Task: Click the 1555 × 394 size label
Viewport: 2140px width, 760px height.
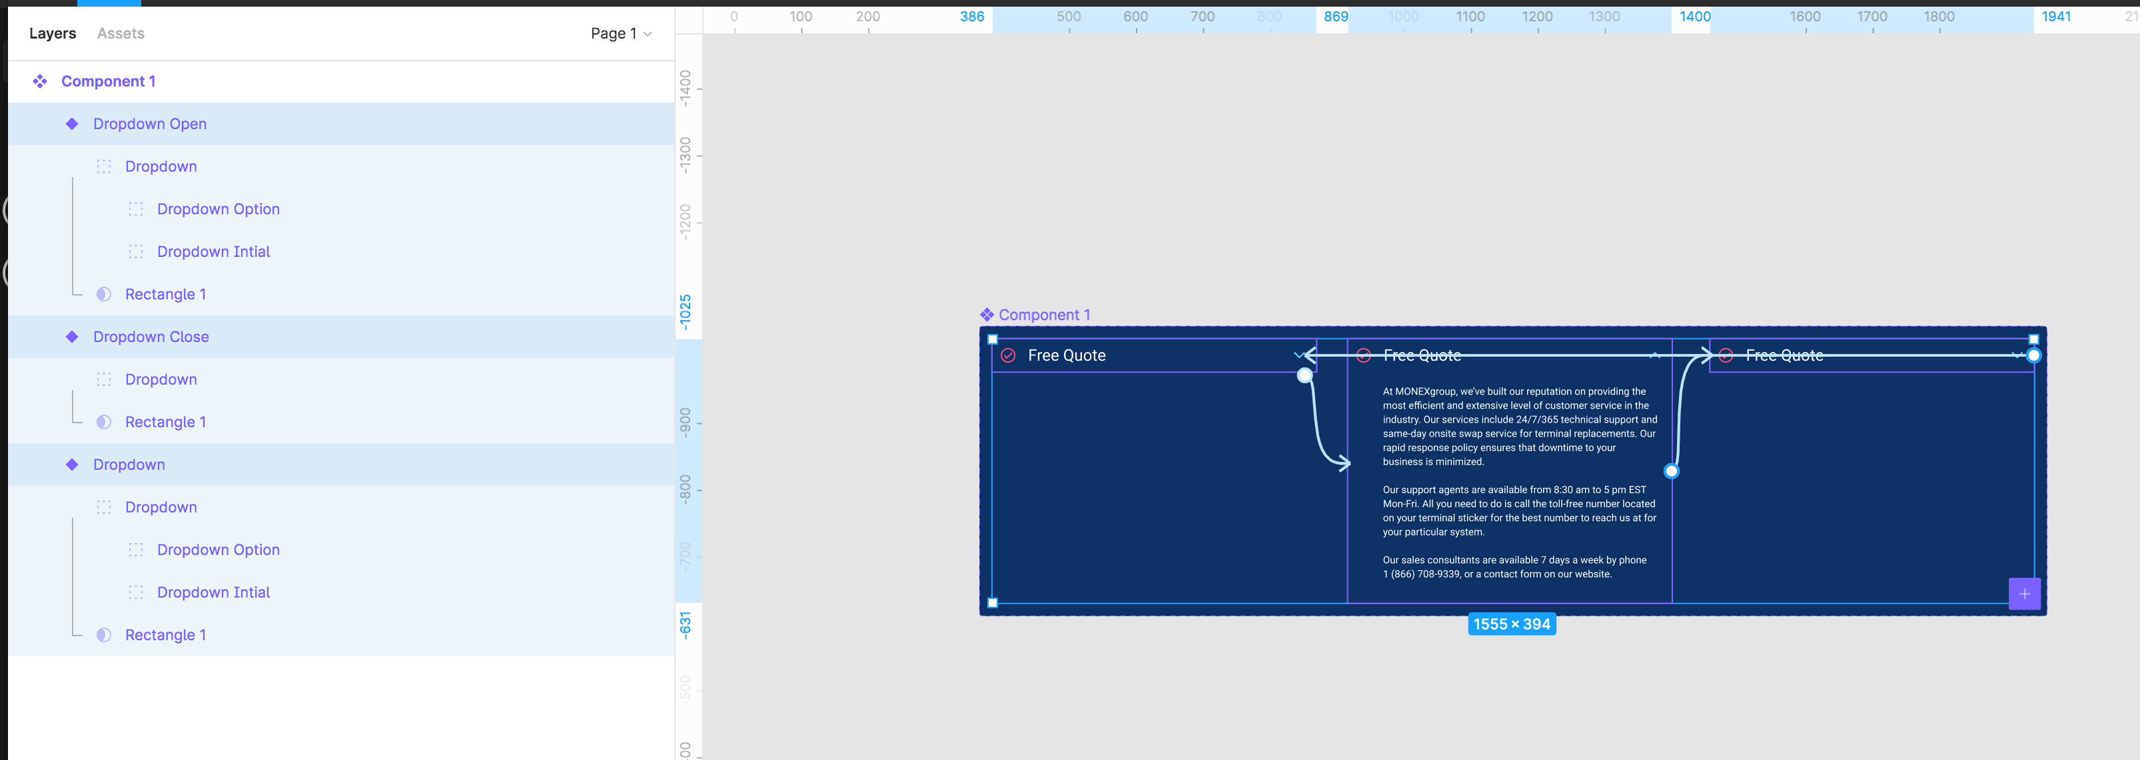Action: [x=1511, y=625]
